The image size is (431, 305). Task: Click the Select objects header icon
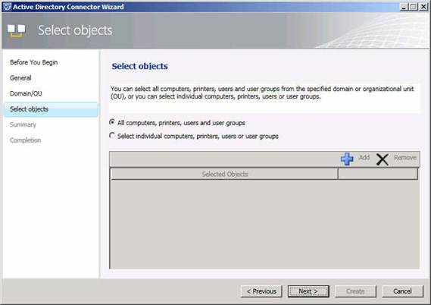16,30
